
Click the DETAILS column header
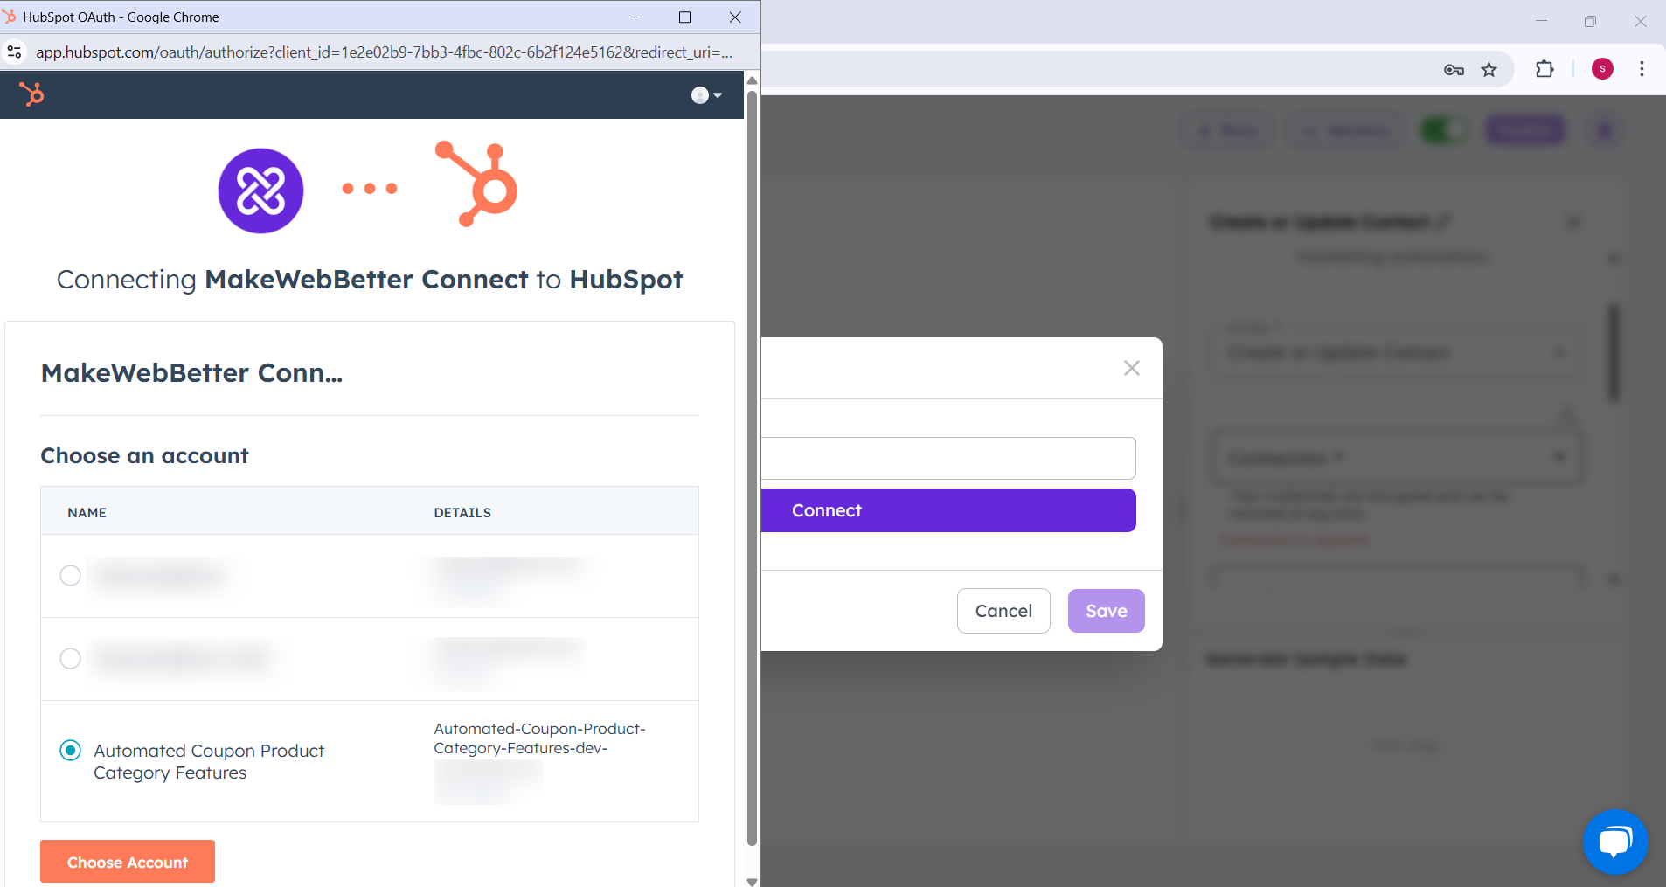[x=462, y=513]
